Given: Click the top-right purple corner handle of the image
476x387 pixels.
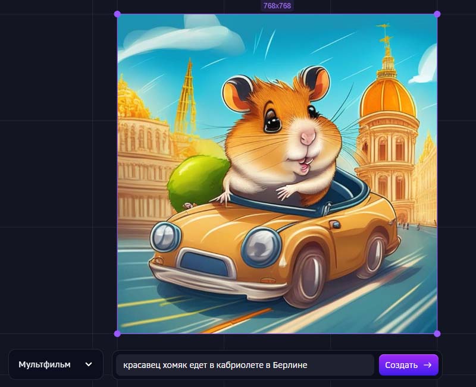Looking at the screenshot, I should pos(437,14).
